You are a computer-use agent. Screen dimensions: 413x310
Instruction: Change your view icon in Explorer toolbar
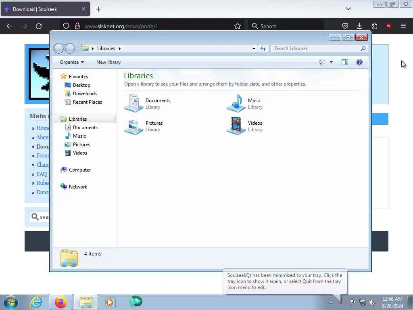[323, 62]
